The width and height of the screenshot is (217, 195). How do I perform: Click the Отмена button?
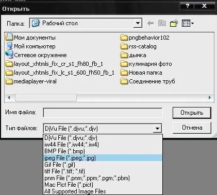point(192,128)
